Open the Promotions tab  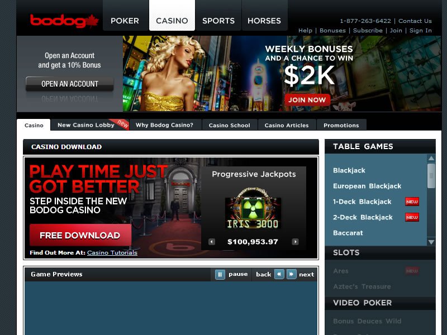point(341,125)
